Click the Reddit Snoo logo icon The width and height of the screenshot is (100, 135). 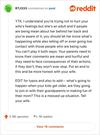coord(73,8)
